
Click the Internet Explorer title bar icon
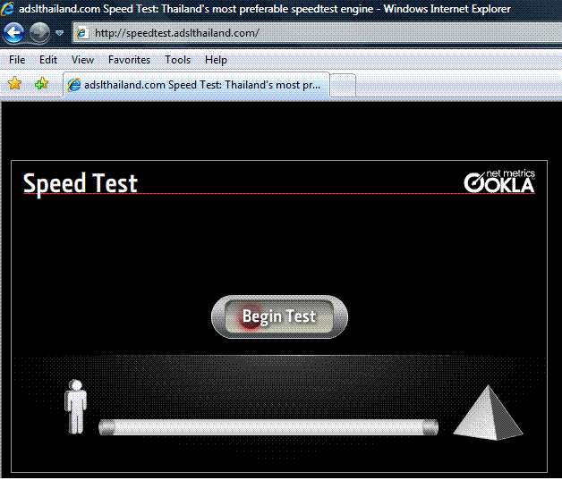pyautogui.click(x=7, y=8)
